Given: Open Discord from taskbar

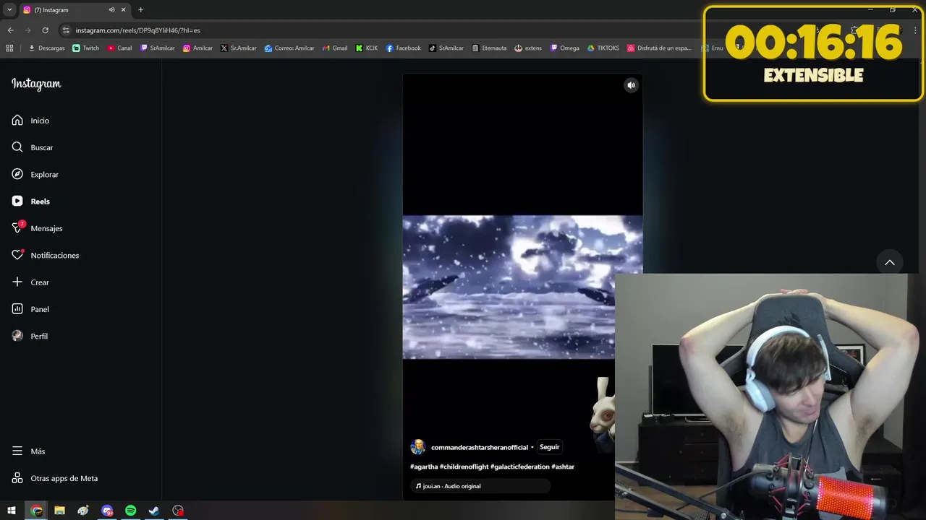Looking at the screenshot, I should (x=107, y=511).
